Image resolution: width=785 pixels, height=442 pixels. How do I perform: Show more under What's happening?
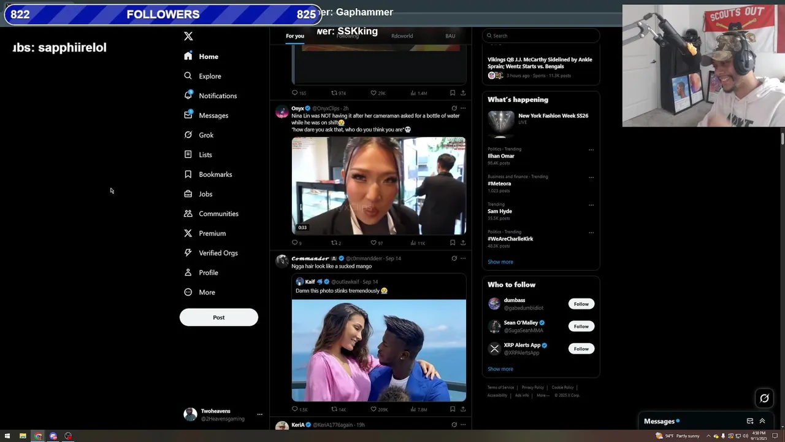point(500,262)
